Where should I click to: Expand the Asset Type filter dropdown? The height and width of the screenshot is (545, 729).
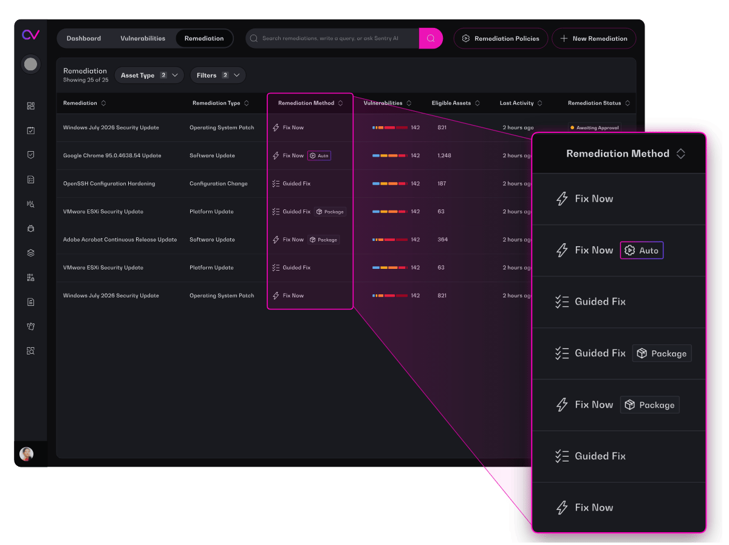coord(149,75)
